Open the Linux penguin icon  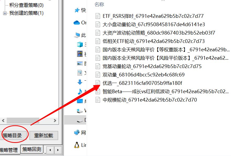76,145
